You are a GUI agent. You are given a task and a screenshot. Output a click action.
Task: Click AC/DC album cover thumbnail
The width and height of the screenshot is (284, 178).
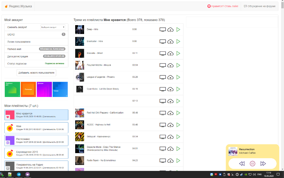click(x=80, y=125)
